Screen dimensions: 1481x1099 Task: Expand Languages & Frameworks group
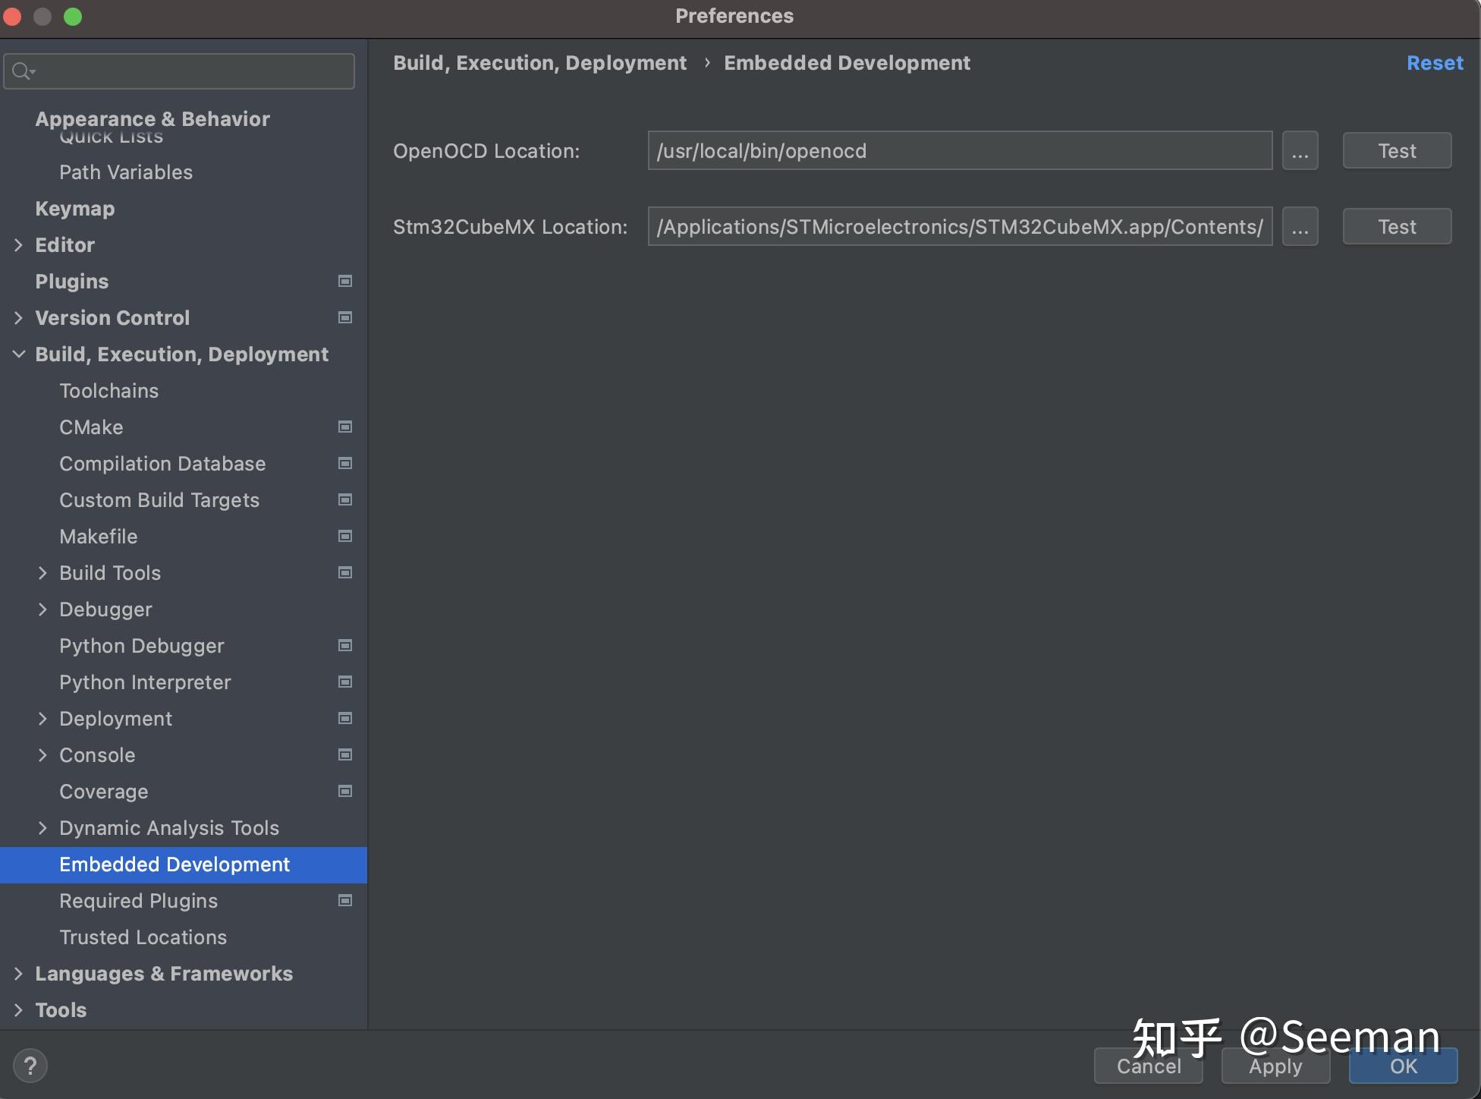[19, 974]
